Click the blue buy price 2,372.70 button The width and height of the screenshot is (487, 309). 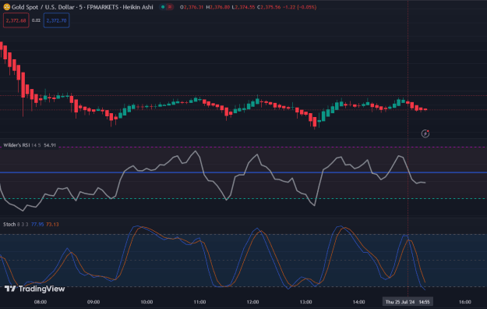56,20
